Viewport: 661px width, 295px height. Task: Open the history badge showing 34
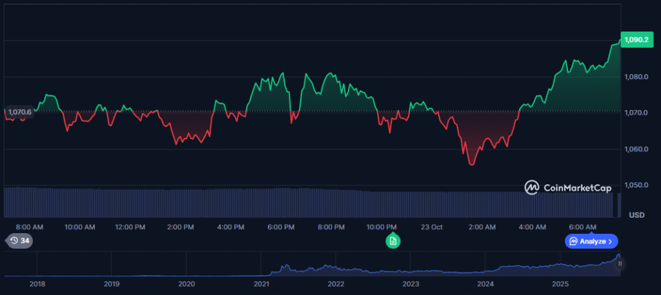(19, 241)
